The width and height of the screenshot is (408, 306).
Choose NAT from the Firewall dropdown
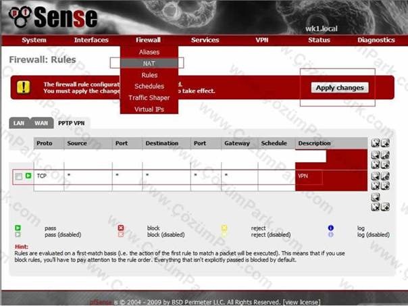[x=149, y=63]
